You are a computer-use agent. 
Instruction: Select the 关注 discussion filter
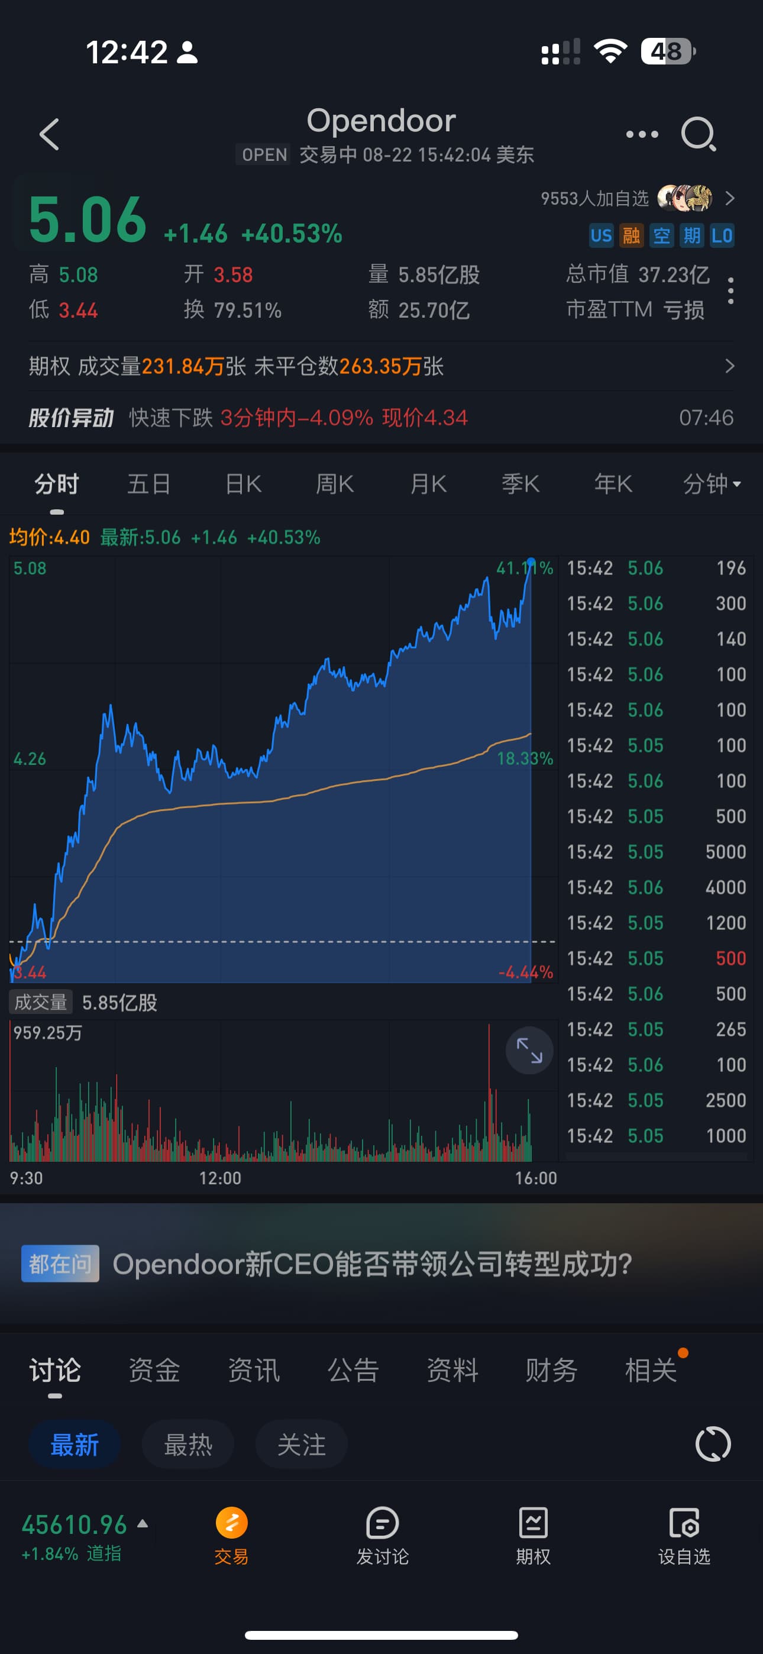[302, 1445]
